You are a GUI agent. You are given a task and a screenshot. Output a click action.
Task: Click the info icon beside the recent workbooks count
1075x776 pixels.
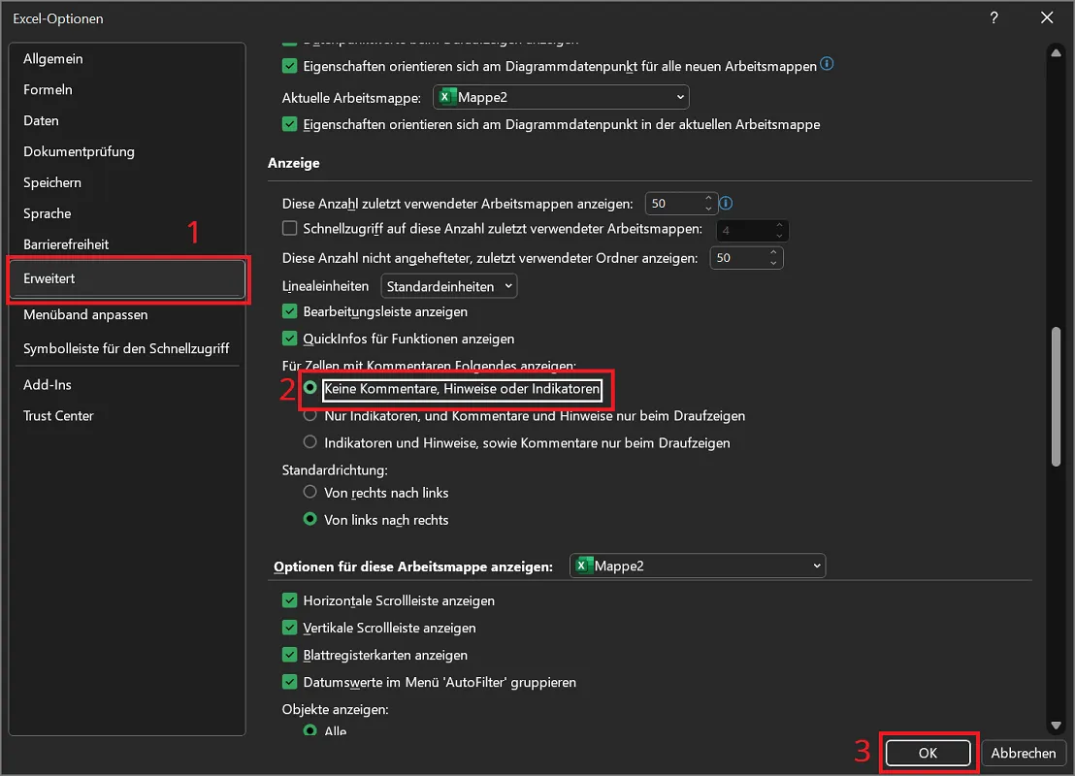[726, 204]
